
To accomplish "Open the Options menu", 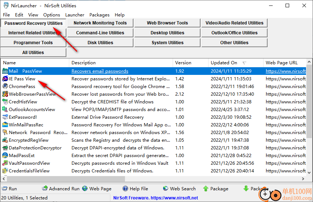I will pos(52,15).
